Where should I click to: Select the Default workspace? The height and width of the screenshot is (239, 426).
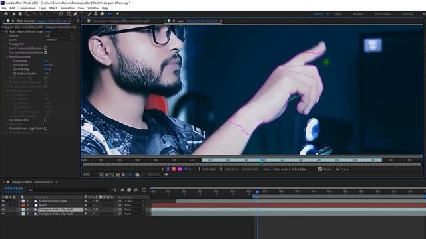pyautogui.click(x=318, y=14)
